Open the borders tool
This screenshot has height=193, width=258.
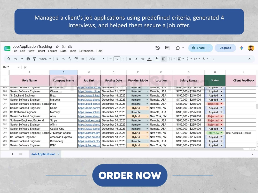click(164, 59)
